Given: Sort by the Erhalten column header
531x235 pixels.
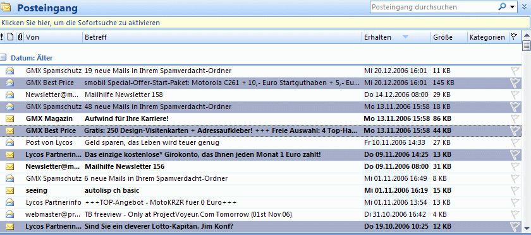Looking at the screenshot, I should point(396,37).
